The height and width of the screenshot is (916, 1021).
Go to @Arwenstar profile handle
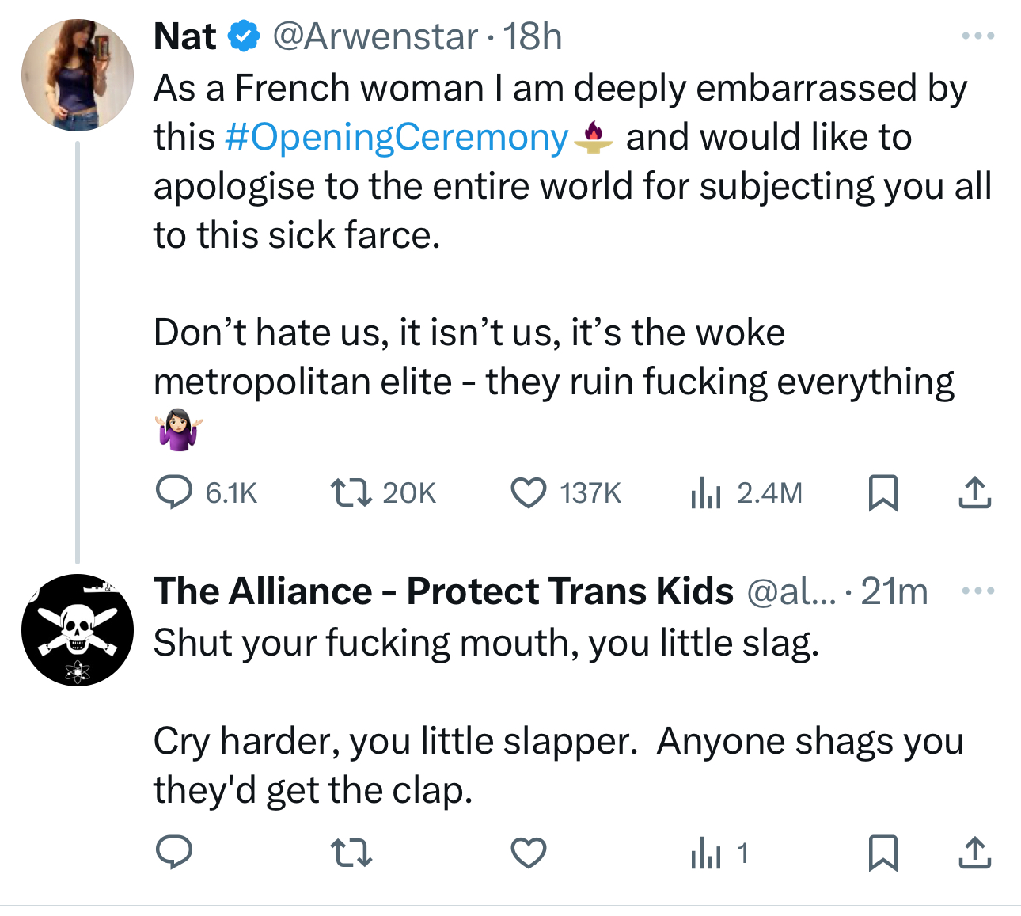tap(375, 36)
